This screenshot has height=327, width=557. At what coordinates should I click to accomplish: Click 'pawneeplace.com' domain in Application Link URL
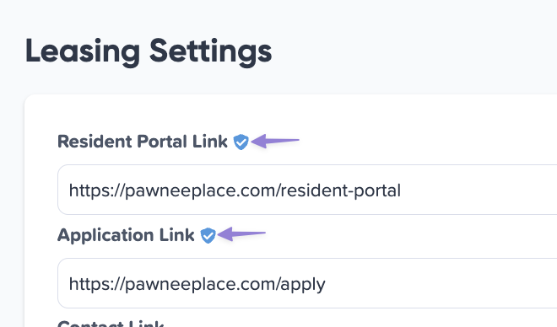(203, 285)
